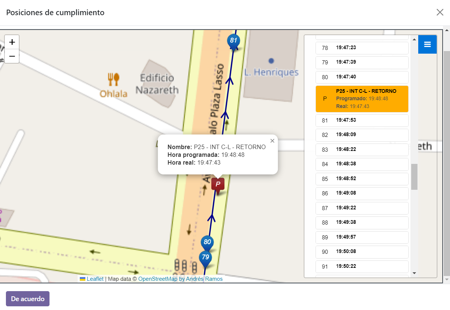Zoom in on the map
Image resolution: width=450 pixels, height=310 pixels.
12,42
